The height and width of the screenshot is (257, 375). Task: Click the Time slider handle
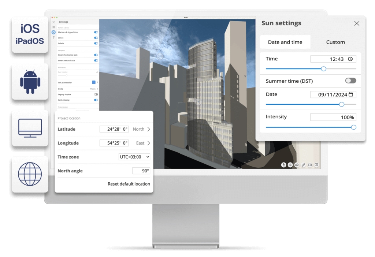(324, 69)
